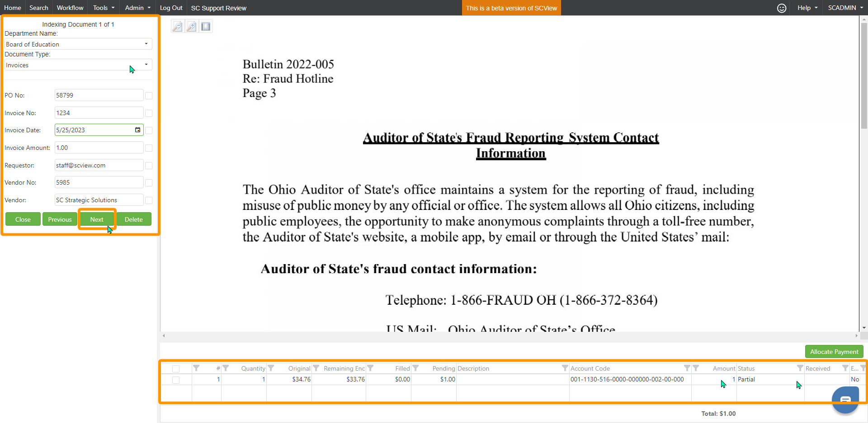This screenshot has width=868, height=423.
Task: Zoom out the document viewer
Action: [x=177, y=27]
